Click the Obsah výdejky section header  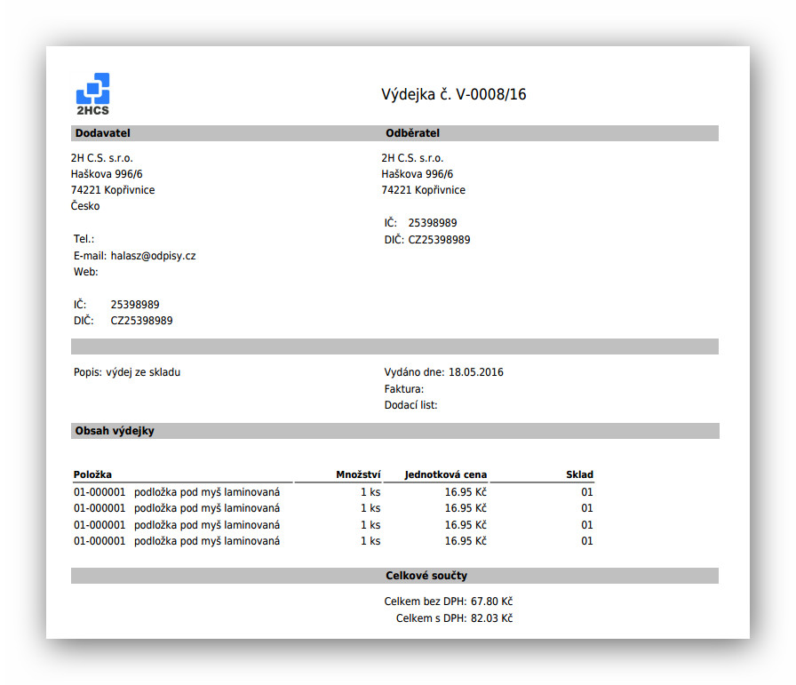pos(115,431)
